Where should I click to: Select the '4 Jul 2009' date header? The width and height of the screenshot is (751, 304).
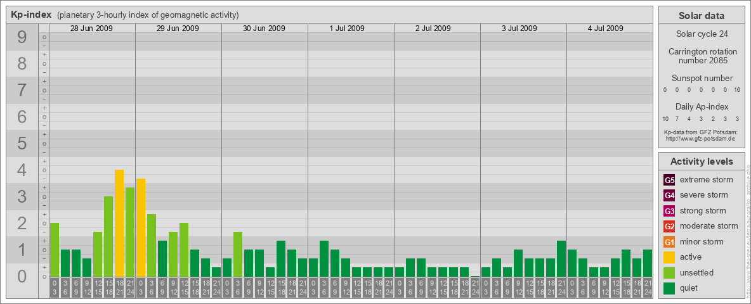pyautogui.click(x=605, y=28)
